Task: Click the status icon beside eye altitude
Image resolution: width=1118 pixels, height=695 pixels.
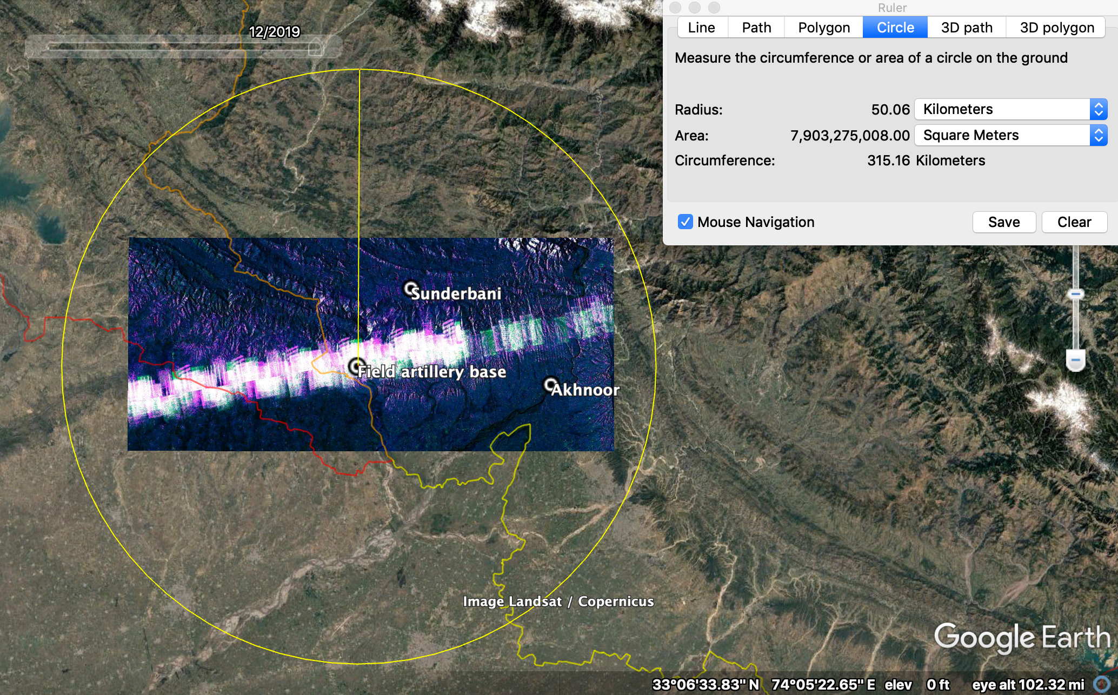Action: click(1102, 685)
